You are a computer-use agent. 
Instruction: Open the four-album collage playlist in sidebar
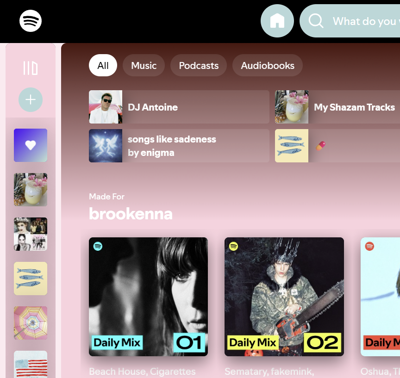pos(31,234)
